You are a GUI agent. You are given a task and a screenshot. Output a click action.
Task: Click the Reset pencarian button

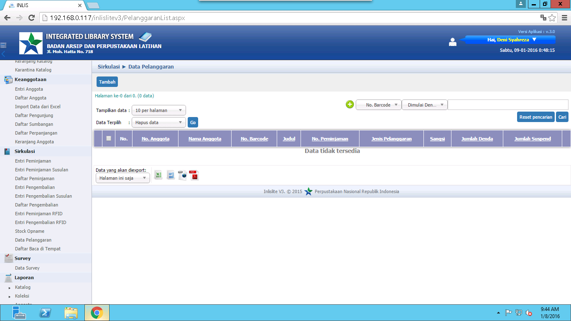536,117
